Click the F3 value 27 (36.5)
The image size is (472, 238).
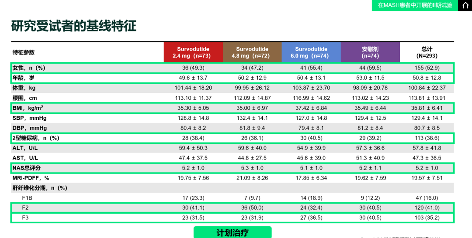coord(311,218)
